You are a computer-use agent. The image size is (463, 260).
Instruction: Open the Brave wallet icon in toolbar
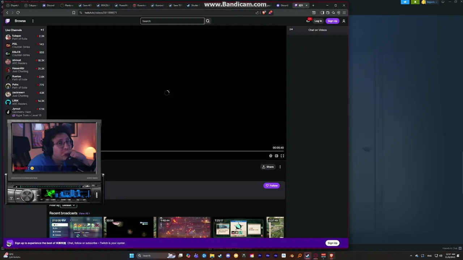click(328, 13)
